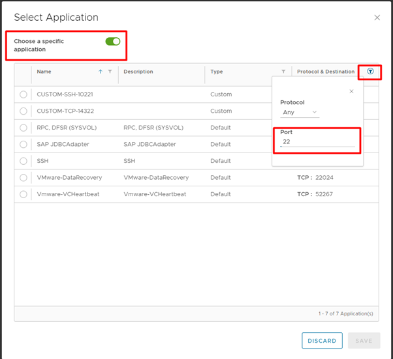Sort by the Name column arrow

click(101, 72)
